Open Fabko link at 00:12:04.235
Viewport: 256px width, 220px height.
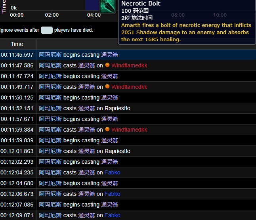[x=112, y=172]
